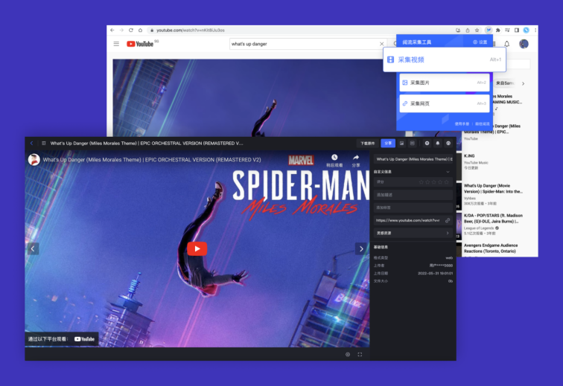Expand the 灵感资源 row chevron
Screen dimensions: 563x386
click(x=448, y=234)
